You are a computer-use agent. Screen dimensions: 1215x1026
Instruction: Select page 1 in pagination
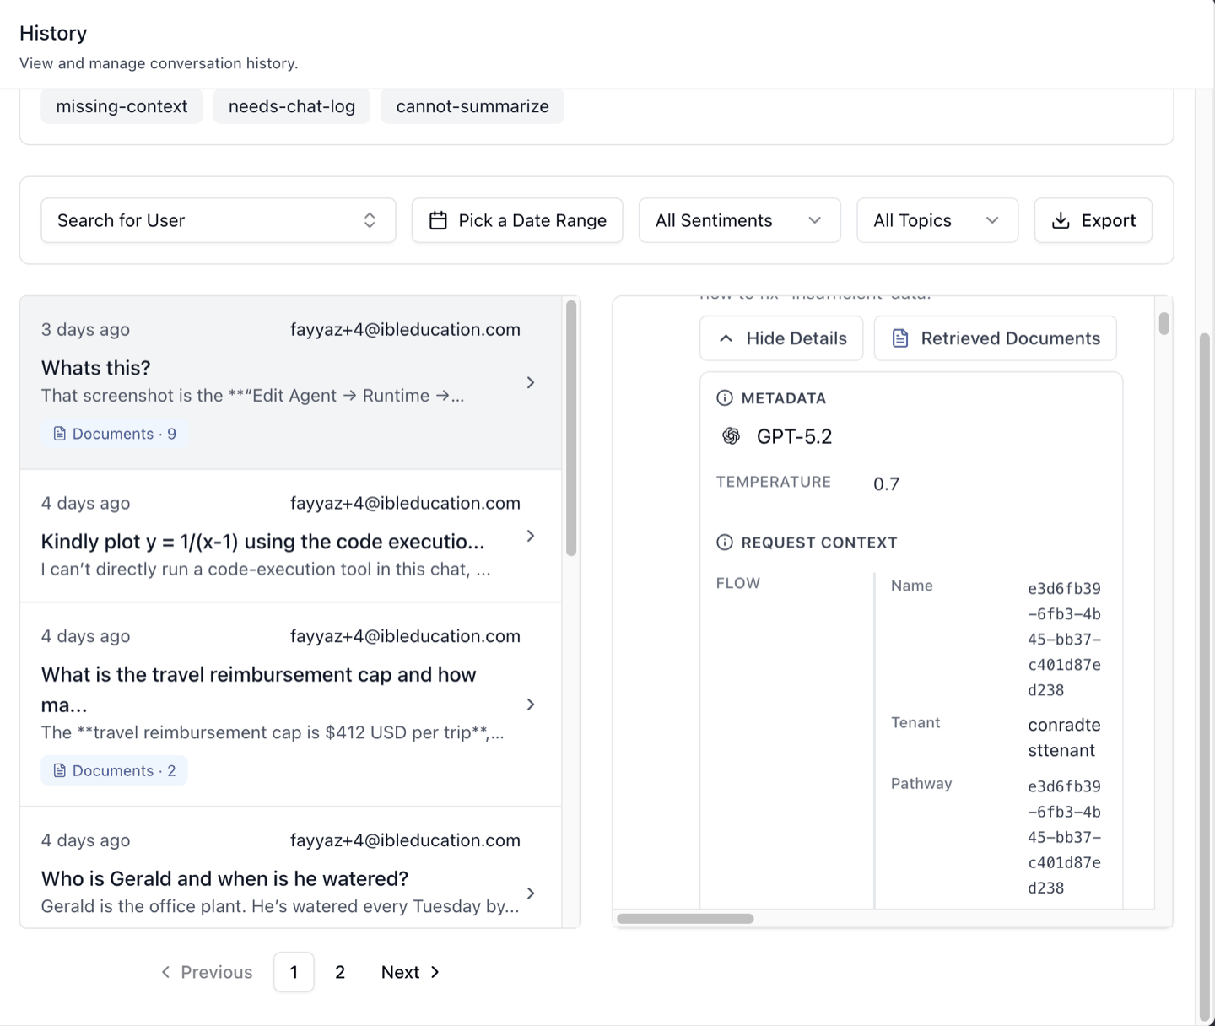(294, 972)
